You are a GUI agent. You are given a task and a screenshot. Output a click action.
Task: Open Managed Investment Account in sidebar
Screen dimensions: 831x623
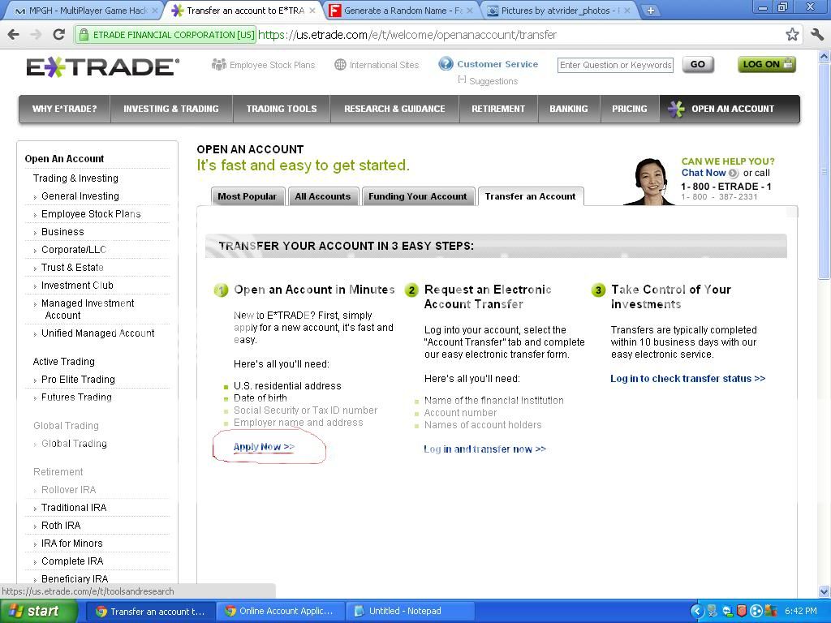coord(88,309)
